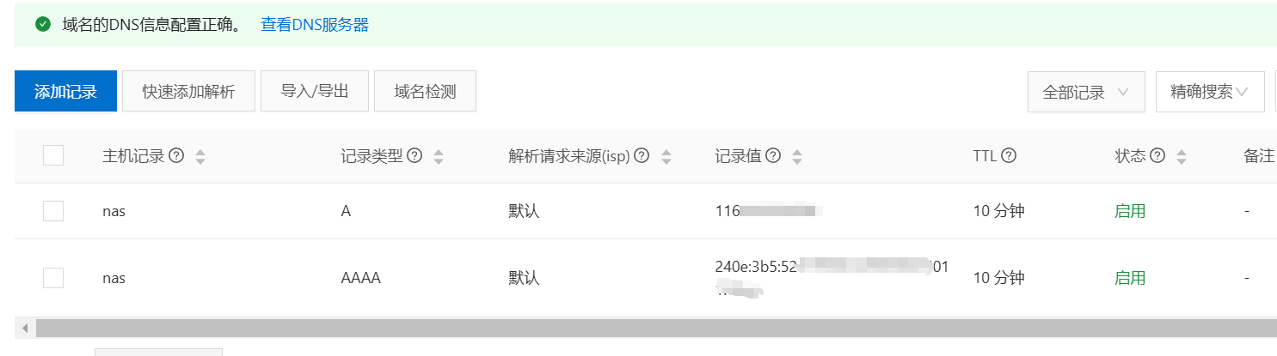Viewport: 1277px width, 356px height.
Task: Open the 全部记录 dropdown
Action: click(1086, 92)
